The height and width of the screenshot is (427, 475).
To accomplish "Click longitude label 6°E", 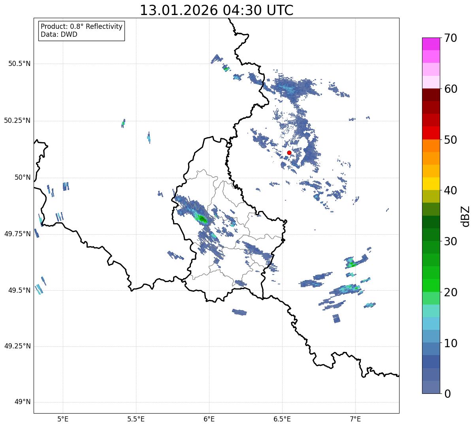I will click(209, 419).
